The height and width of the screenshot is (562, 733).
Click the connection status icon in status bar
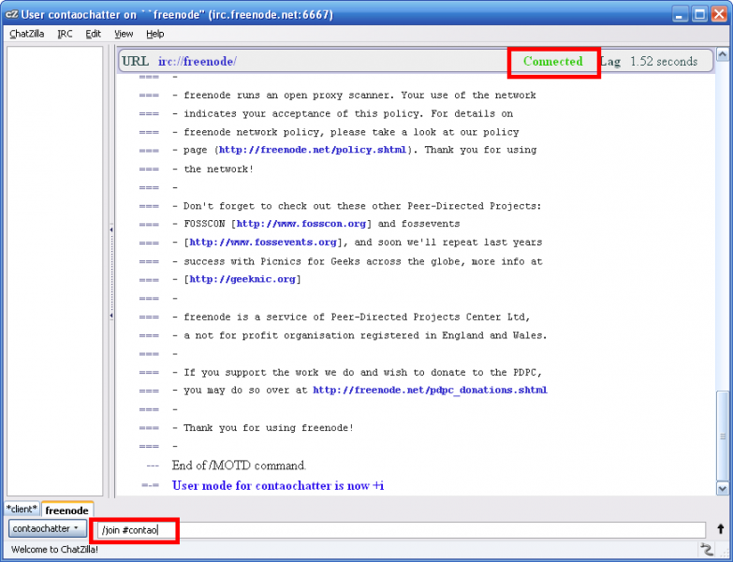point(720,549)
